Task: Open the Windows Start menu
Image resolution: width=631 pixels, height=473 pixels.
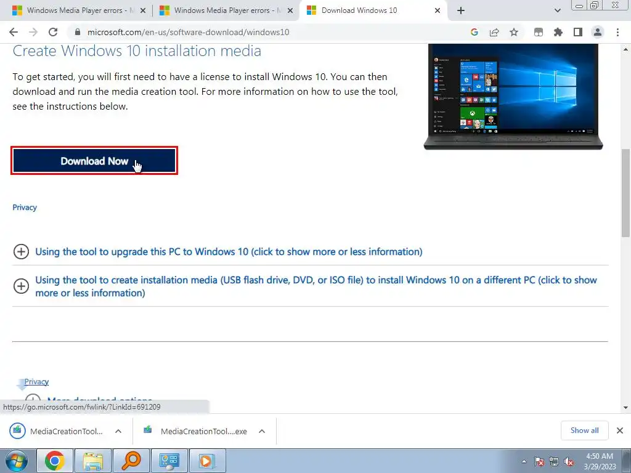Action: click(x=16, y=461)
